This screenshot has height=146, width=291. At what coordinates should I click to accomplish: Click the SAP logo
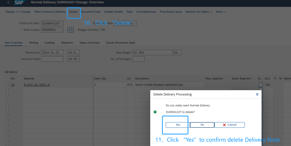[x=19, y=3]
